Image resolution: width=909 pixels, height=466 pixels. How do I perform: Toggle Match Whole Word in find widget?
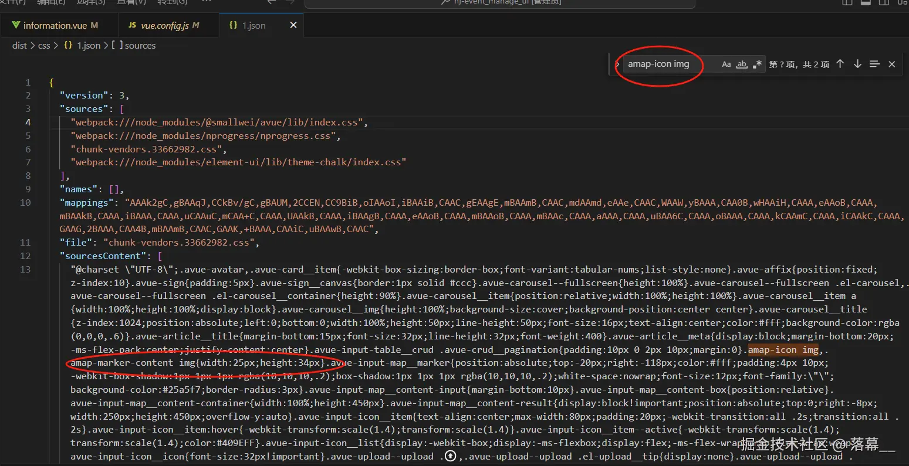(742, 64)
